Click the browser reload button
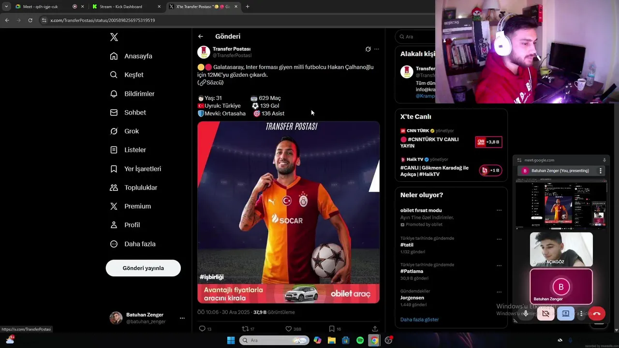Viewport: 619px width, 348px height. 30,20
